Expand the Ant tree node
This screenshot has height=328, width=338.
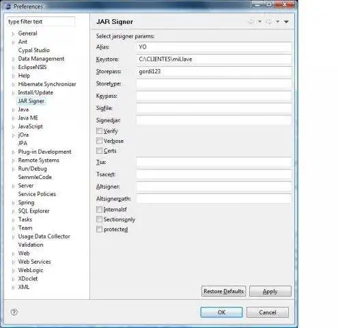(13, 42)
